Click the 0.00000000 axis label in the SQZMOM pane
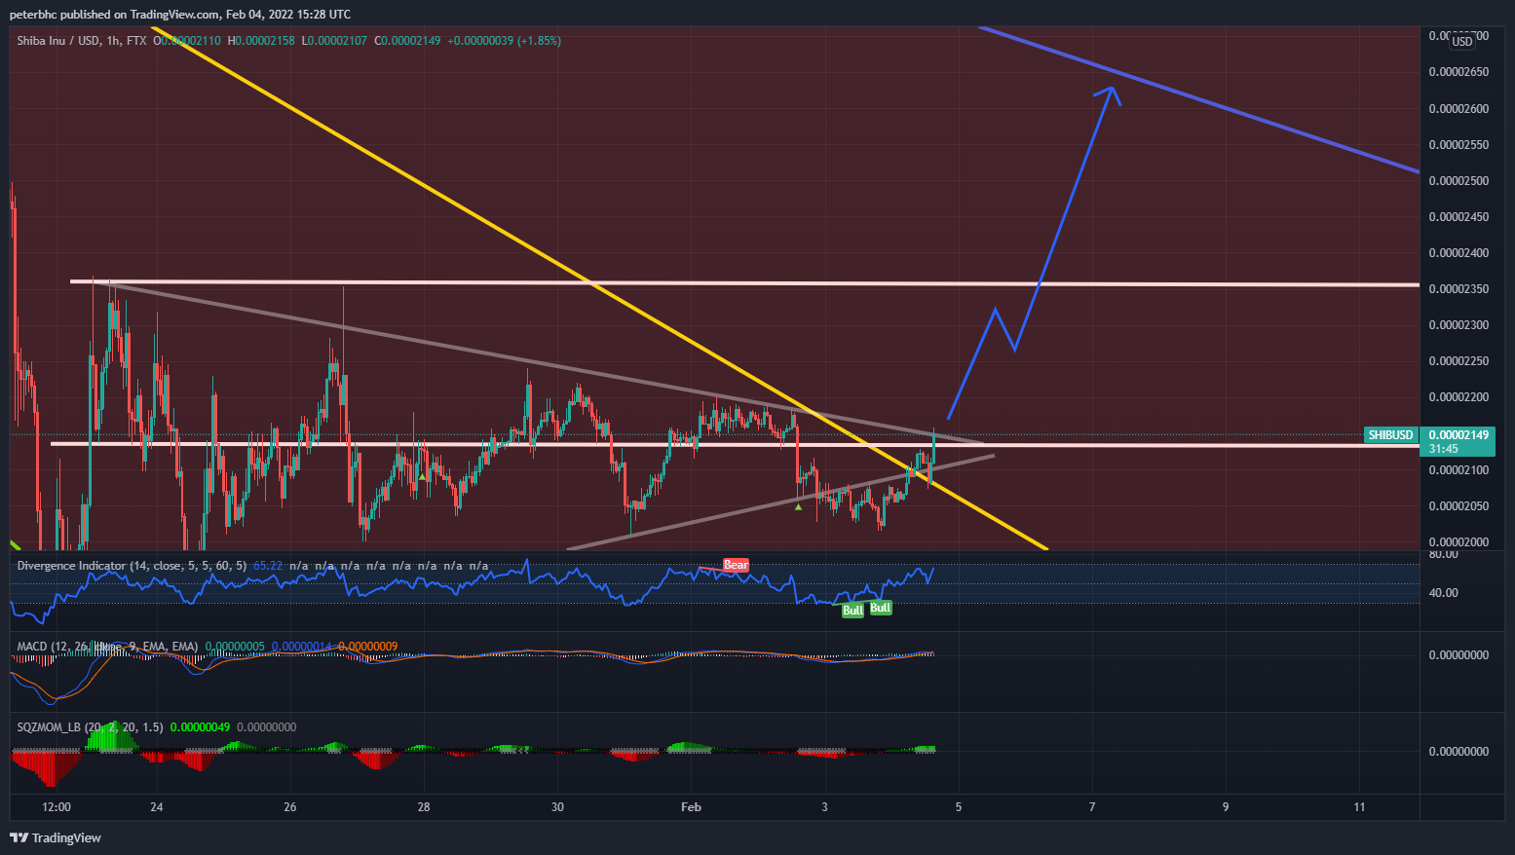The height and width of the screenshot is (855, 1515). tap(1458, 752)
